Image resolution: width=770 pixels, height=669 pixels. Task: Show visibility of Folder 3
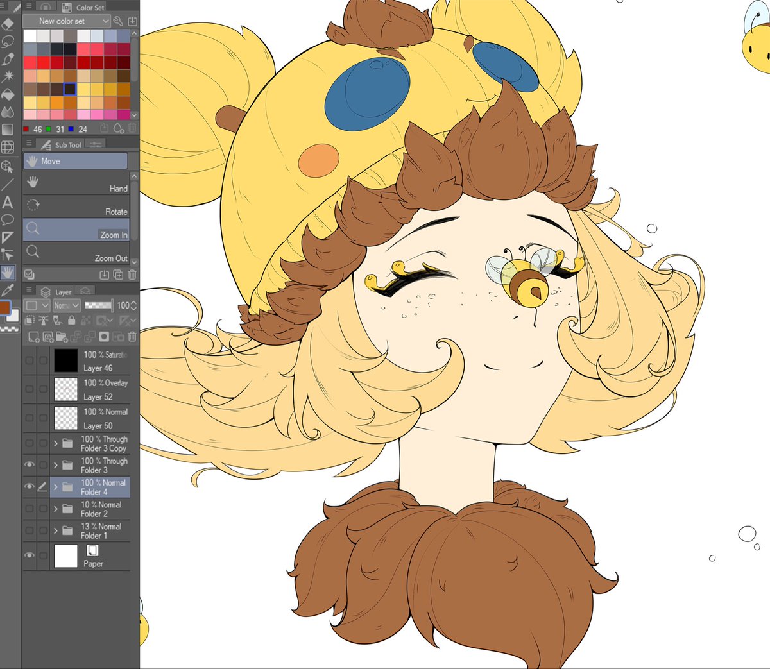(x=30, y=464)
